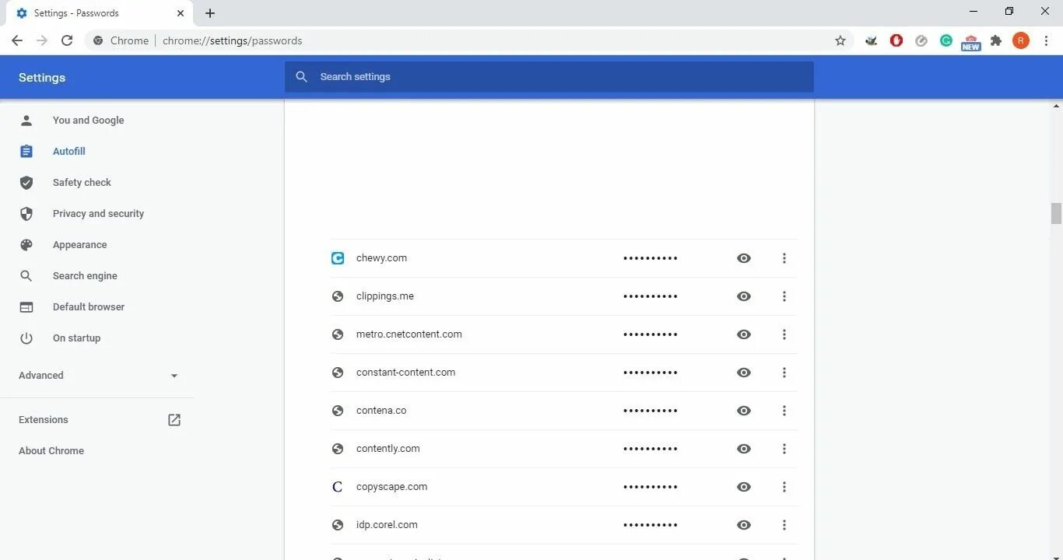This screenshot has height=560, width=1063.
Task: Open Privacy and security settings
Action: [x=97, y=214]
